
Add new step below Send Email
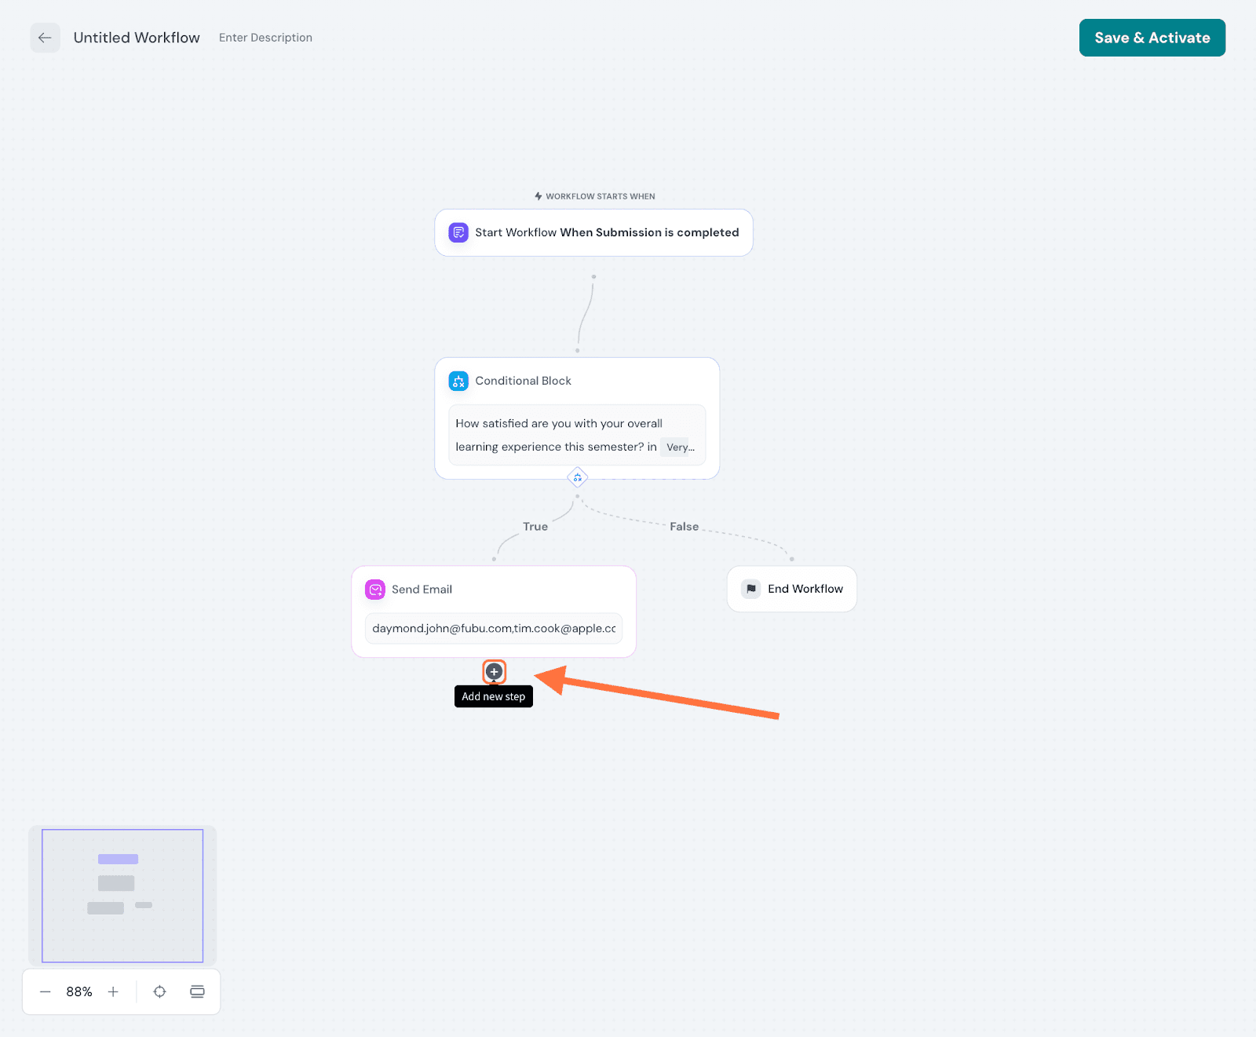click(494, 672)
